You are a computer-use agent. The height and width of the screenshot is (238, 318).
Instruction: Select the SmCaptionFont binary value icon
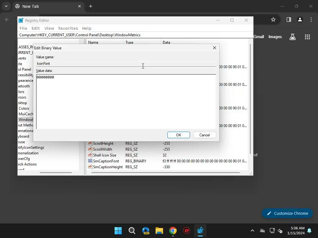90,161
